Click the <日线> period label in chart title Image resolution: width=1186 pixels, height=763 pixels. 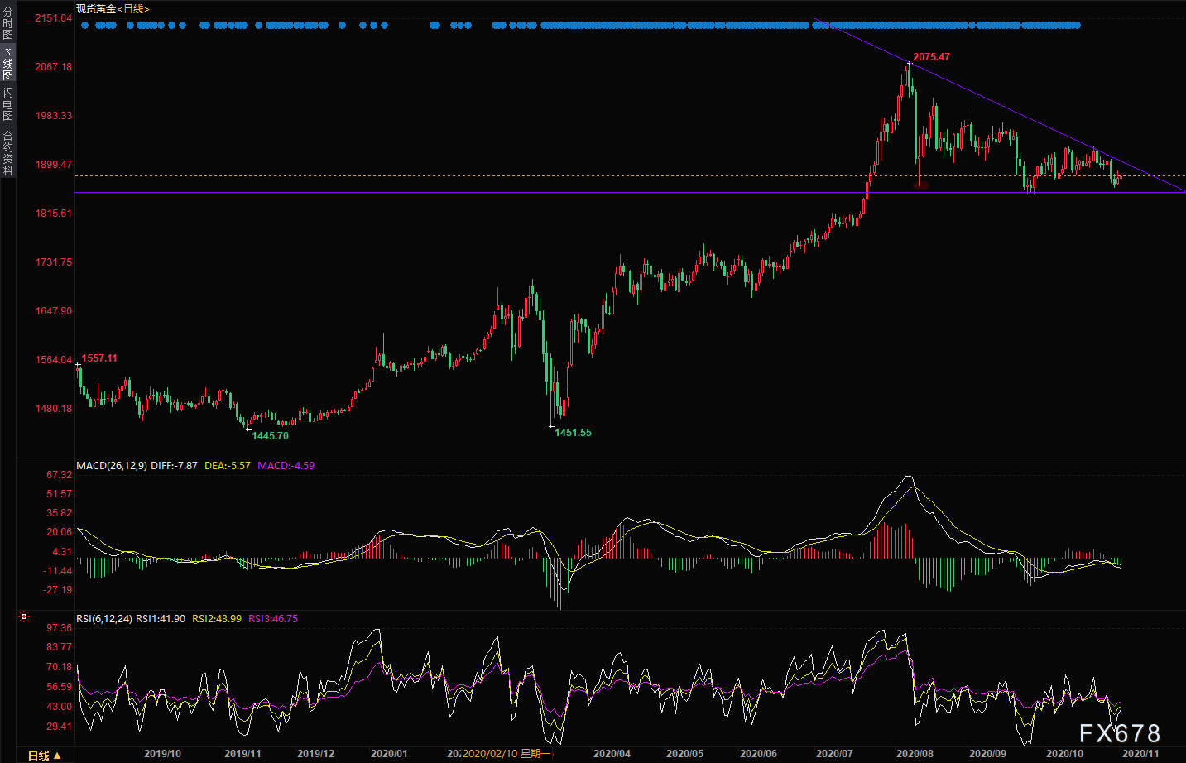tap(133, 9)
